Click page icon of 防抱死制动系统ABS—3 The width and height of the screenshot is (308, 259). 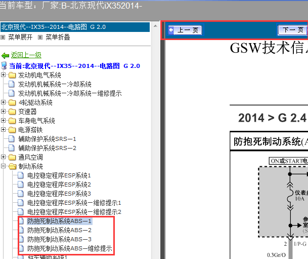coord(21,239)
